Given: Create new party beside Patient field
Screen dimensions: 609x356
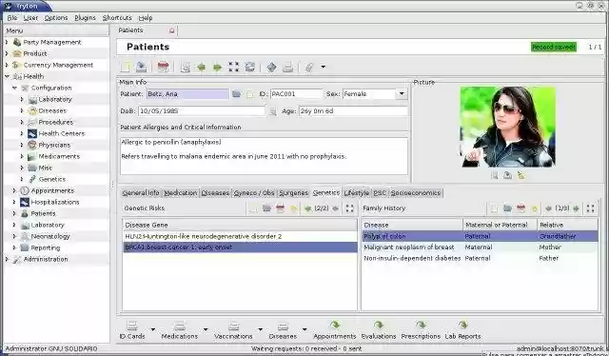Looking at the screenshot, I should pyautogui.click(x=249, y=94).
